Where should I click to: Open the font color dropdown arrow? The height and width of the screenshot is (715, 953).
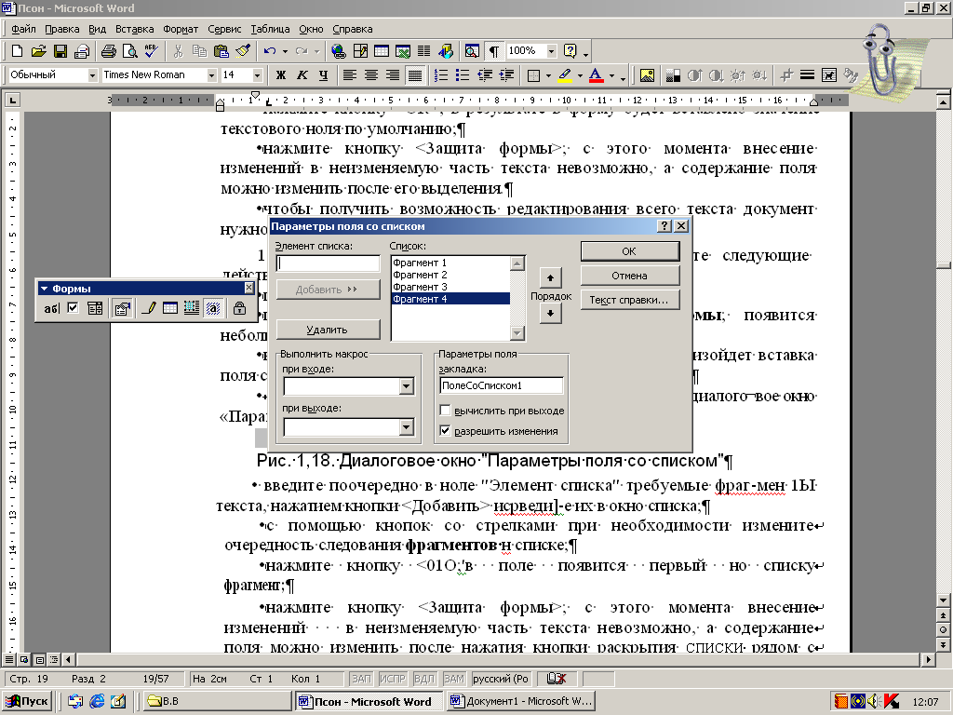611,76
